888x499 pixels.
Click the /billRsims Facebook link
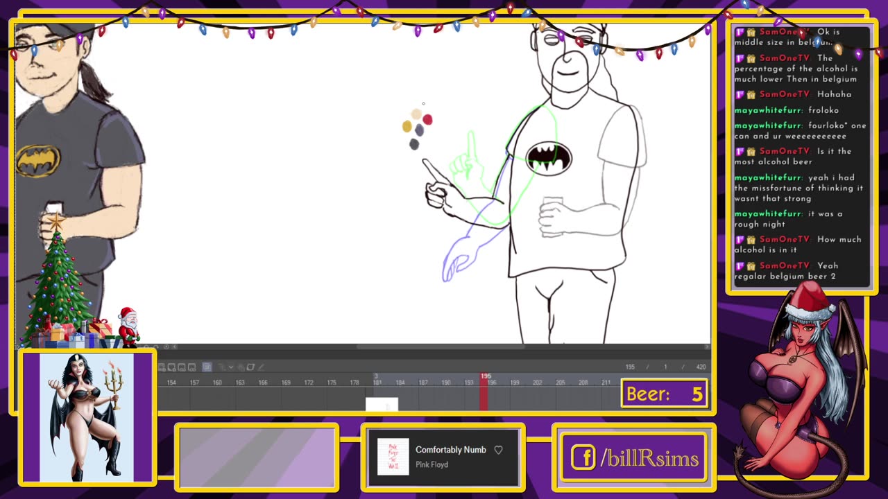pos(649,458)
